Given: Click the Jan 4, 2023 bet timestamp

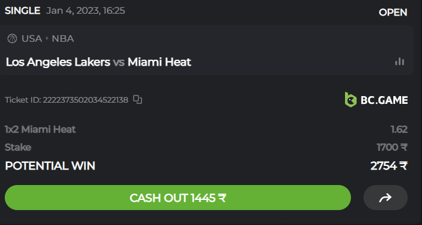Looking at the screenshot, I should coord(85,11).
